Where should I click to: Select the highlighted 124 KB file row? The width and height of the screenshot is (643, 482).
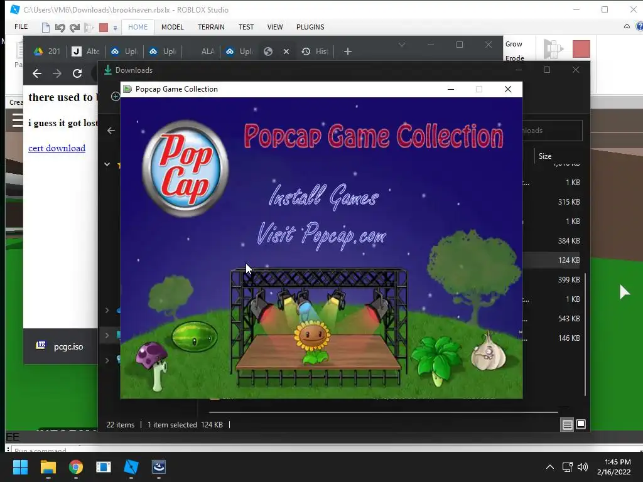click(x=551, y=260)
